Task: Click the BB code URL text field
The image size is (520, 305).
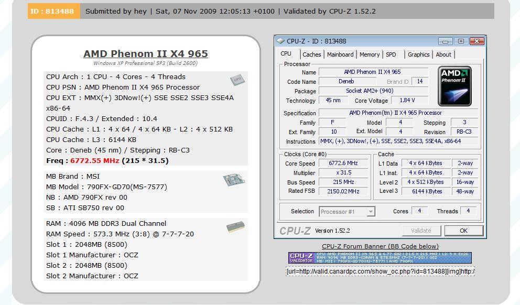Action: coord(380,271)
